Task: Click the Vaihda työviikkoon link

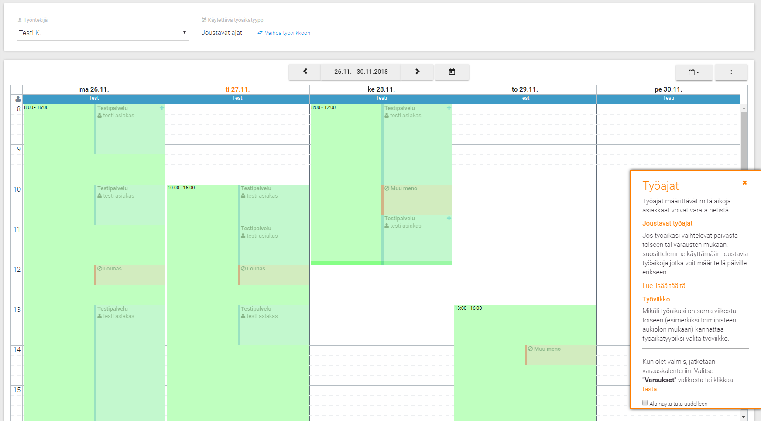Action: (x=284, y=33)
